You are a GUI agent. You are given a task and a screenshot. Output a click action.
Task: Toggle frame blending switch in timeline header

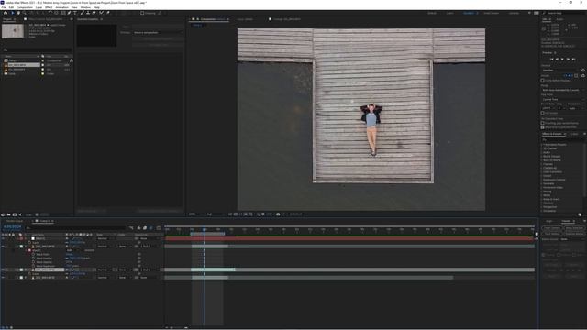click(145, 228)
